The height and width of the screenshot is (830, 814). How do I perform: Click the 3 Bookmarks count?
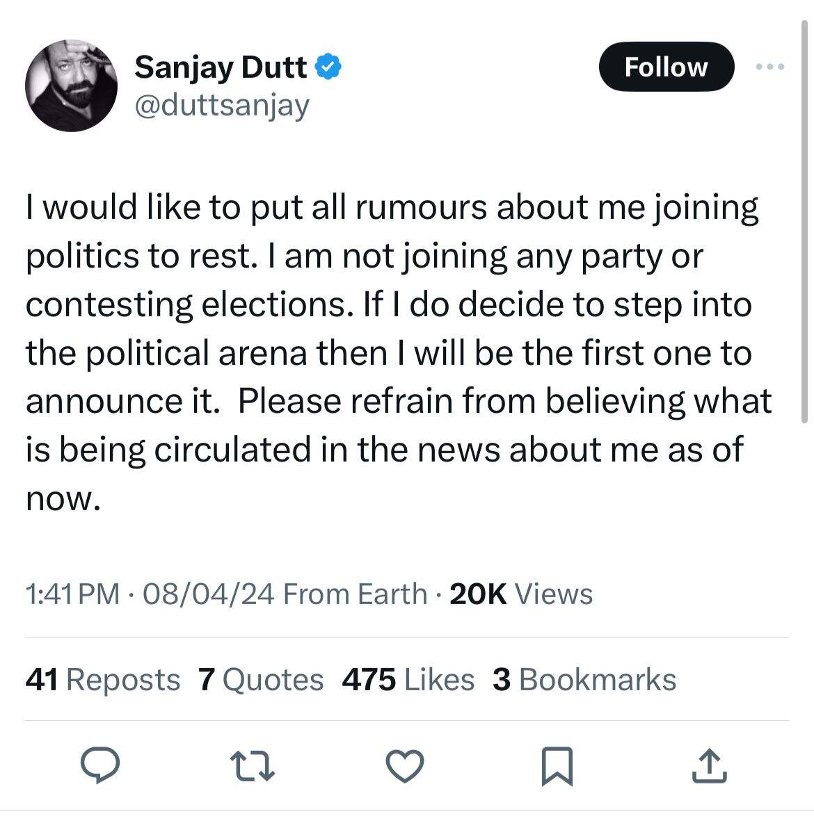click(584, 679)
